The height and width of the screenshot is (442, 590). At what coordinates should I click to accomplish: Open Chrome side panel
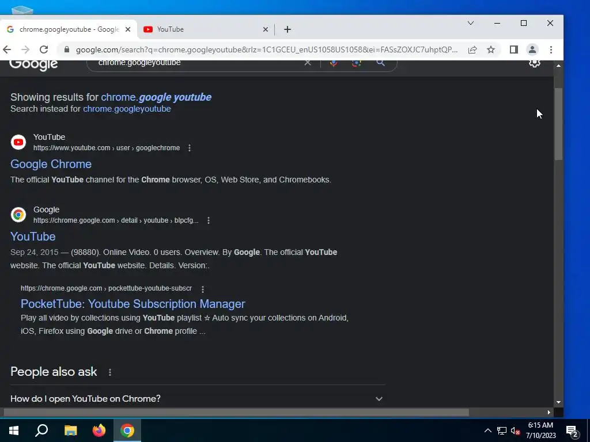(513, 49)
